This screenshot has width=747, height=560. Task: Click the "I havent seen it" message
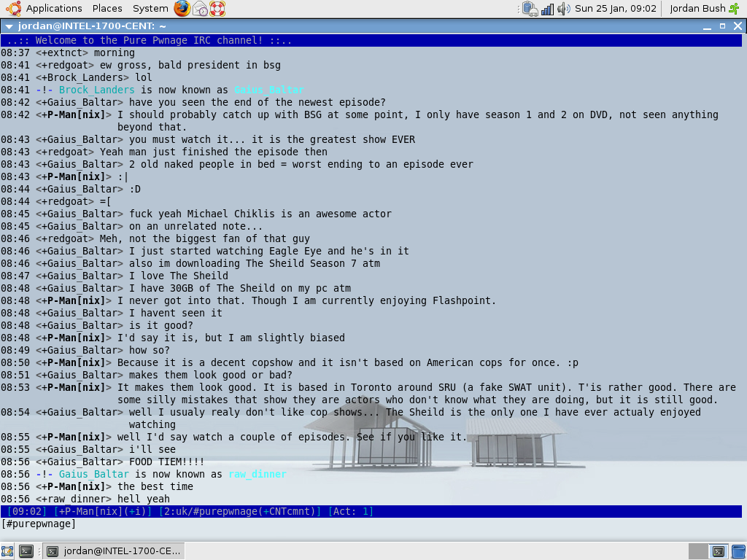[175, 313]
